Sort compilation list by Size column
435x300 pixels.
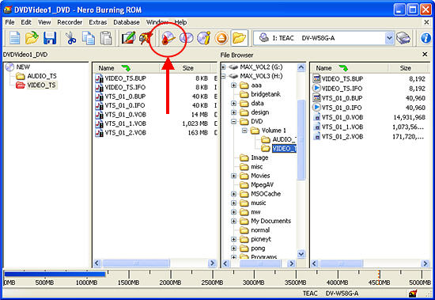tap(187, 68)
